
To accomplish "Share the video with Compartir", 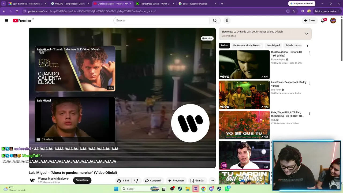I will pos(153,180).
